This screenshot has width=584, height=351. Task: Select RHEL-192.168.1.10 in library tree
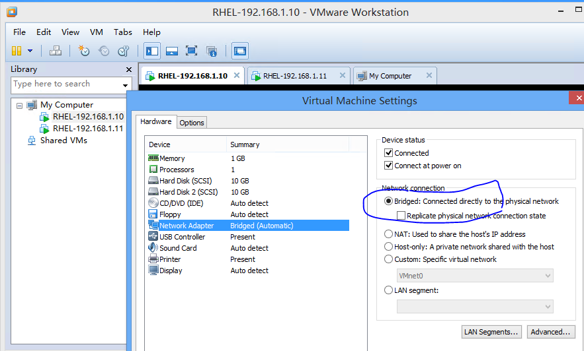(88, 117)
